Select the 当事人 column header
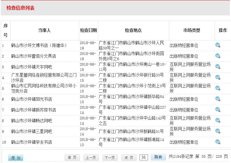Viewport: 231px width, 163px height. 44,31
